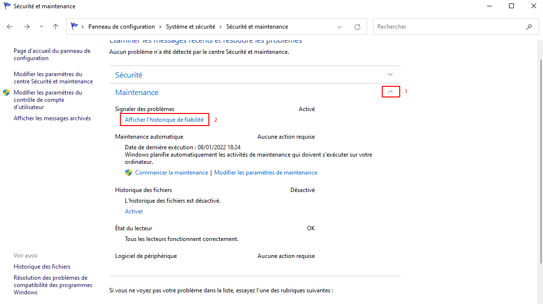543x304 pixels.
Task: Collapse the Maintenance section chevron
Action: pyautogui.click(x=390, y=92)
